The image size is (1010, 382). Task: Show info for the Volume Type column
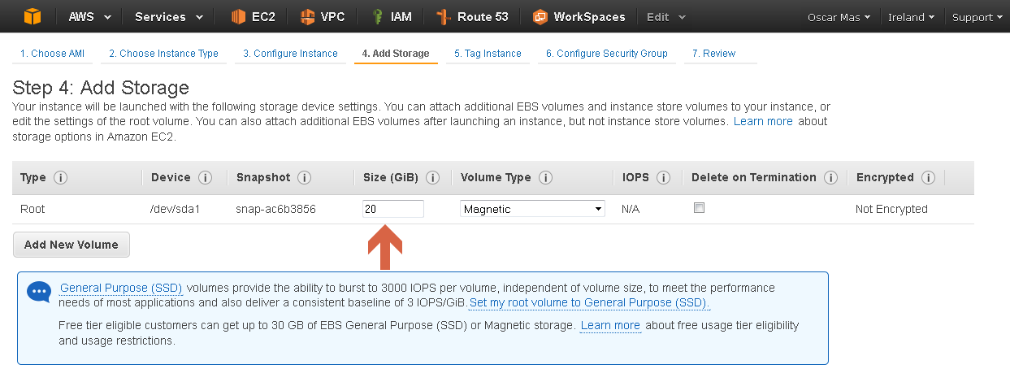coord(545,178)
